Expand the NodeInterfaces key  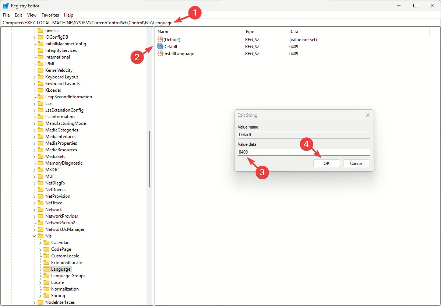(x=34, y=303)
